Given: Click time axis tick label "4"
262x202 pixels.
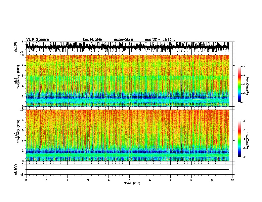Looking at the screenshot, I should point(109,180).
